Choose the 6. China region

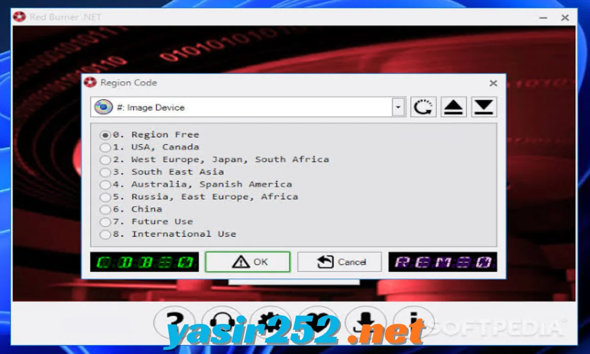click(x=131, y=209)
